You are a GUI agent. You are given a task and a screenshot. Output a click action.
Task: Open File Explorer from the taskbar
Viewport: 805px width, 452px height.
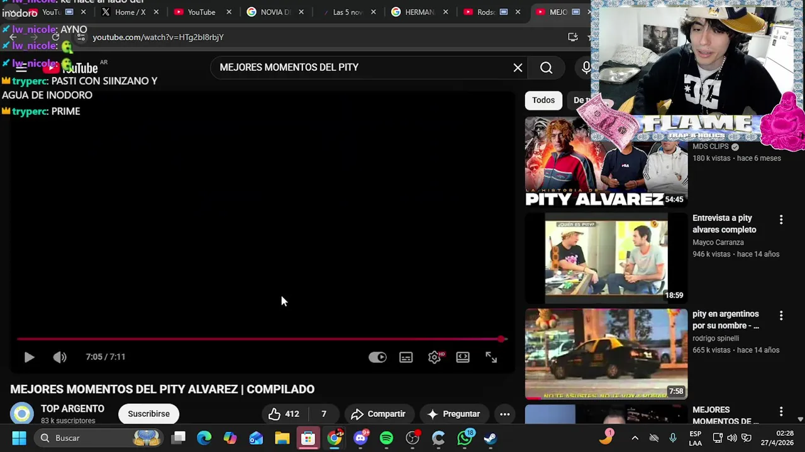click(282, 438)
